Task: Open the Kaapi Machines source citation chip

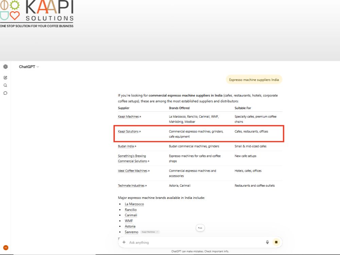Action: click(x=150, y=232)
